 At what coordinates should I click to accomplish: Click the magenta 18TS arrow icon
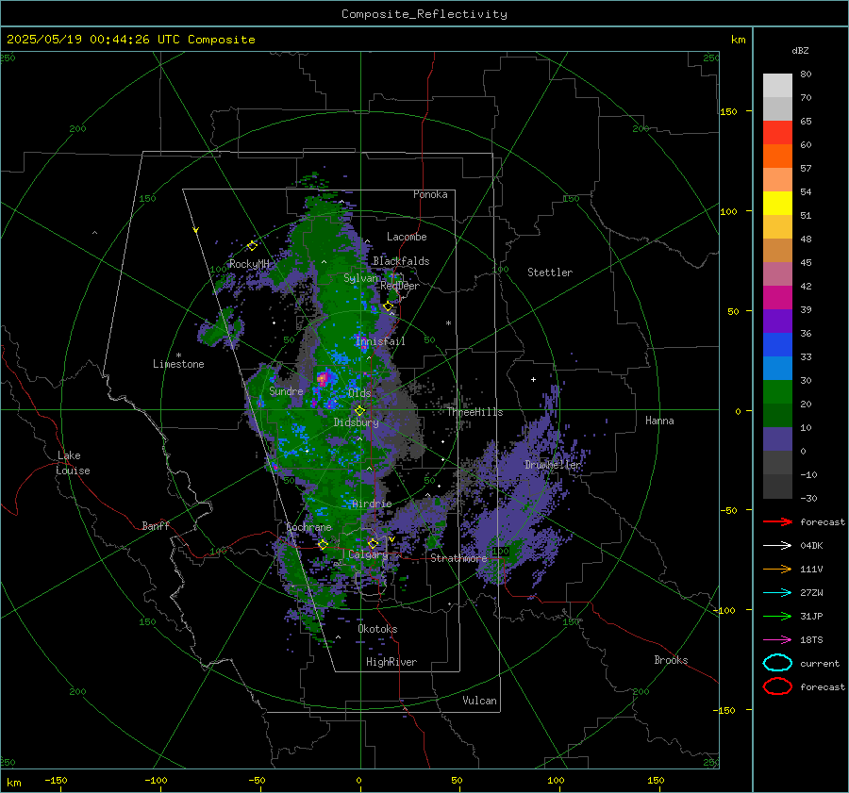click(x=777, y=640)
